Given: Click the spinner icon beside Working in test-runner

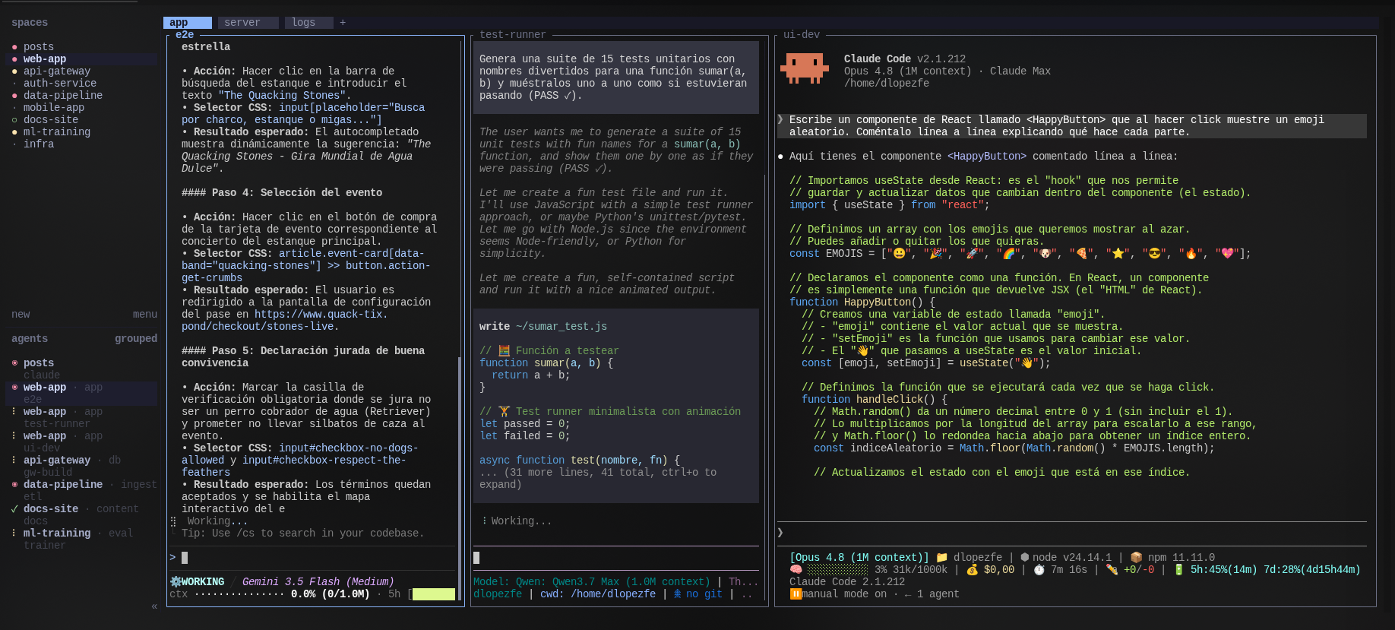Looking at the screenshot, I should (485, 521).
